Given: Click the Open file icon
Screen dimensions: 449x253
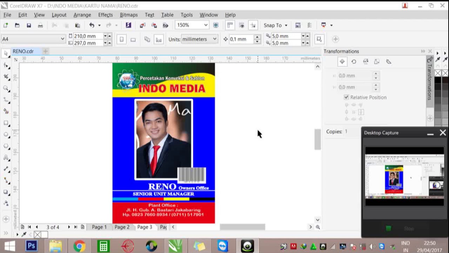Looking at the screenshot, I should point(17,25).
